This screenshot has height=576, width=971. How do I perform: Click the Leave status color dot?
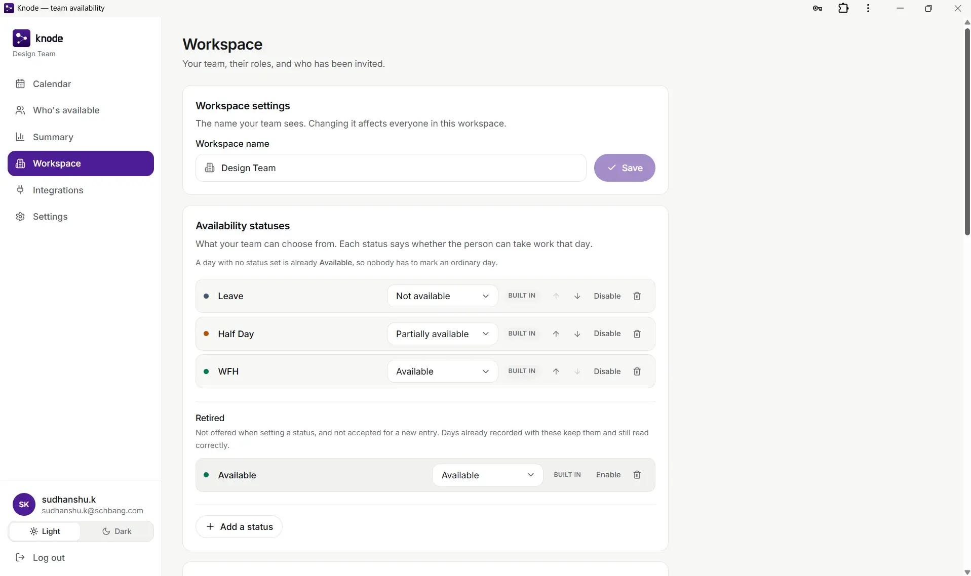click(x=206, y=296)
